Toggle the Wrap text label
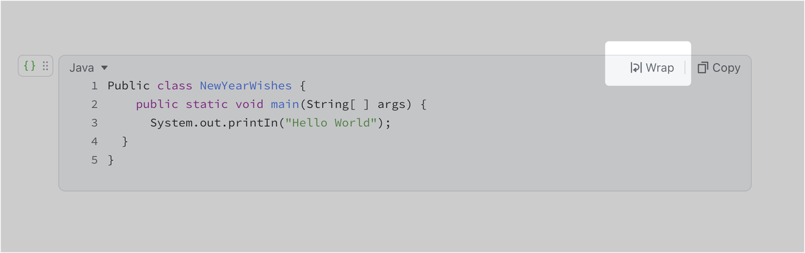The image size is (805, 253). [660, 68]
